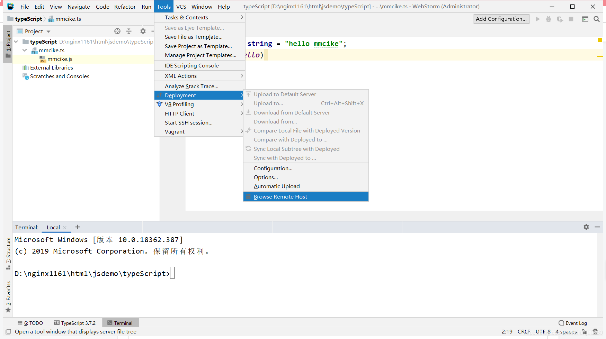Click the Scratches and Consoles icon

[26, 76]
